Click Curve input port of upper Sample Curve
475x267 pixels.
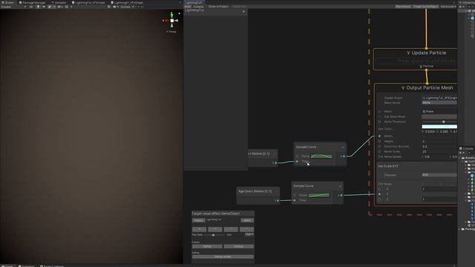point(297,156)
